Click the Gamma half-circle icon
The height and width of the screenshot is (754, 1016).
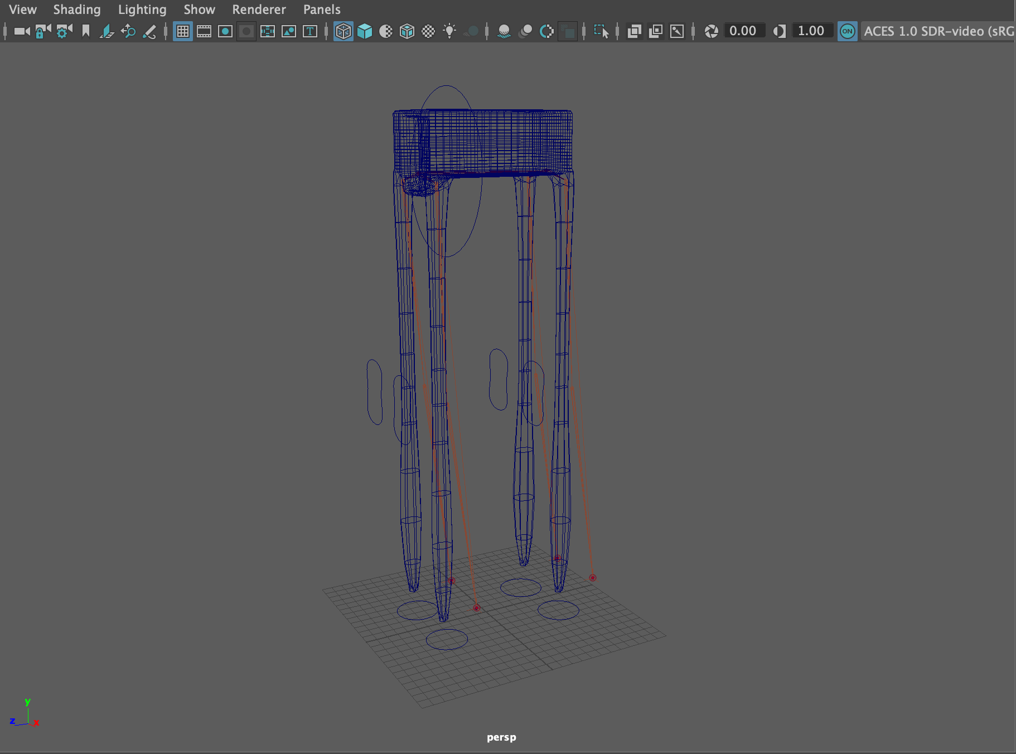[780, 31]
